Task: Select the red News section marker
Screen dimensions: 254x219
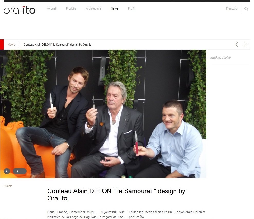Action: 2,45
